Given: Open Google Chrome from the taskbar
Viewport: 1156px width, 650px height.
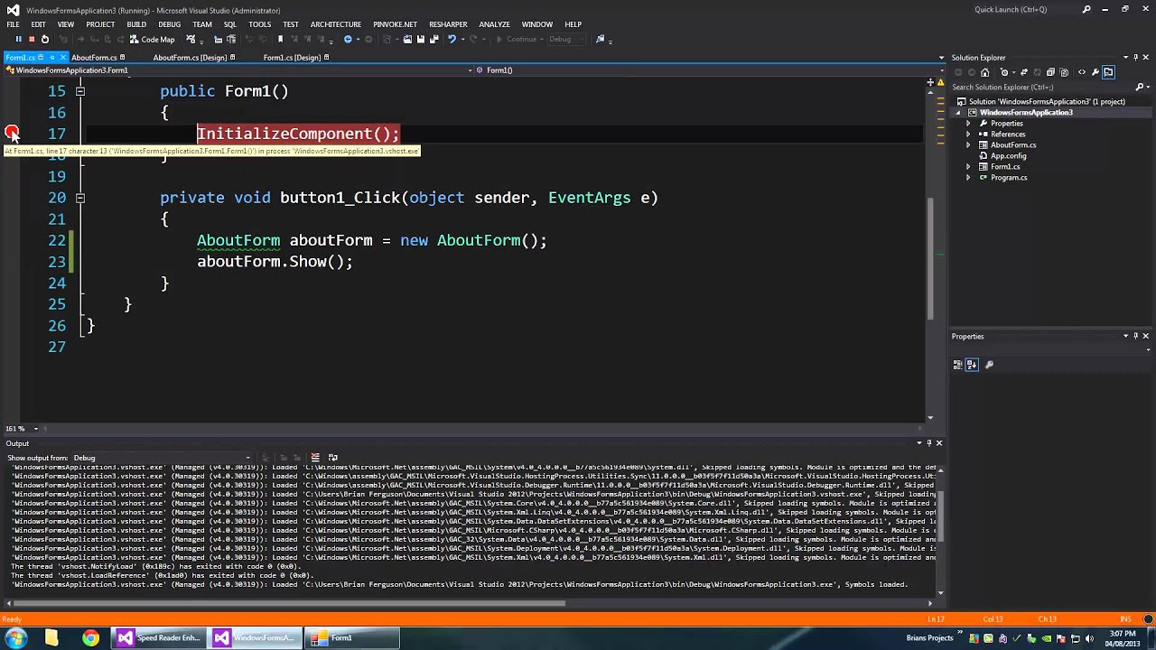Looking at the screenshot, I should [90, 637].
